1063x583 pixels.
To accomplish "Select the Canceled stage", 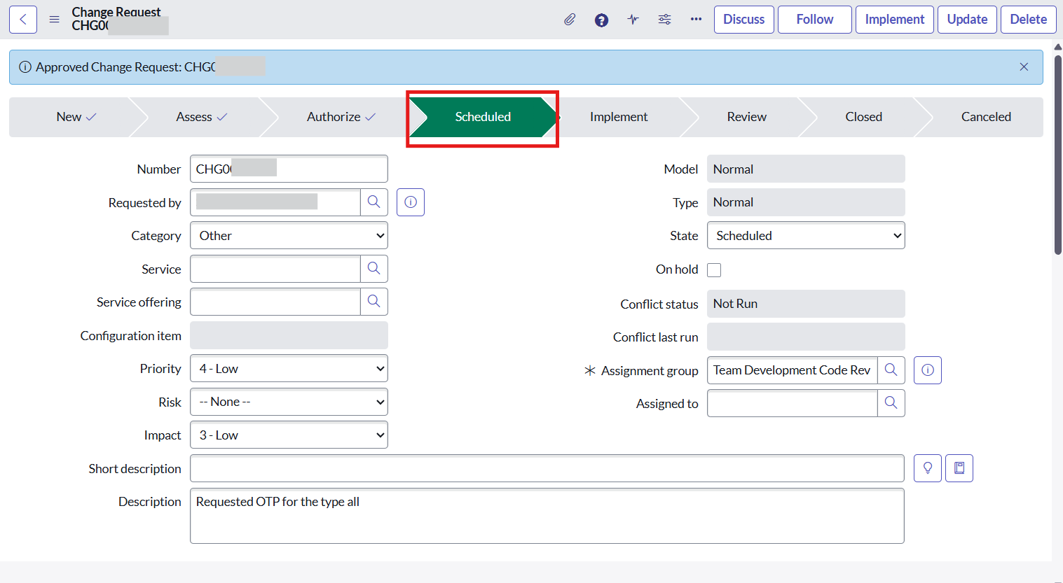I will coord(986,117).
